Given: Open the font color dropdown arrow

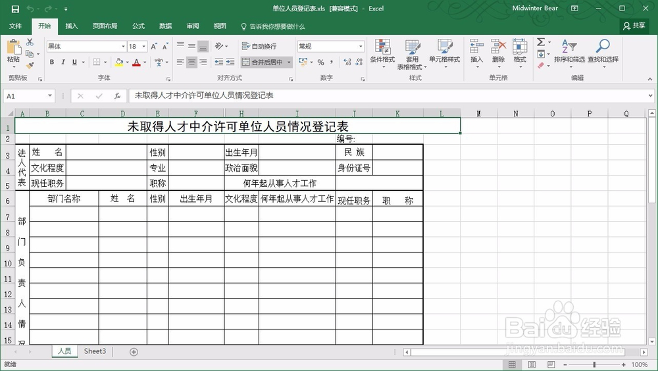Looking at the screenshot, I should click(145, 62).
